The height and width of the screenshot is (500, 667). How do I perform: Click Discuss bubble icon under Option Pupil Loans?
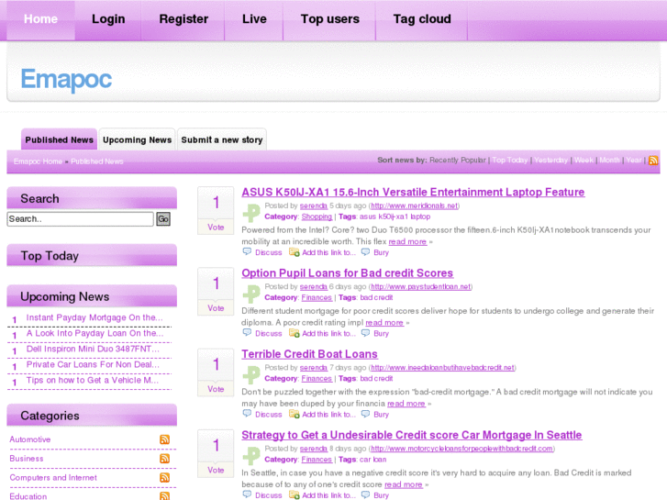point(247,333)
